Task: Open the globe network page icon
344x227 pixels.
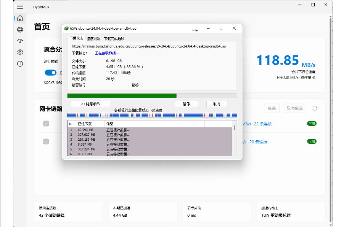Action: pyautogui.click(x=20, y=30)
